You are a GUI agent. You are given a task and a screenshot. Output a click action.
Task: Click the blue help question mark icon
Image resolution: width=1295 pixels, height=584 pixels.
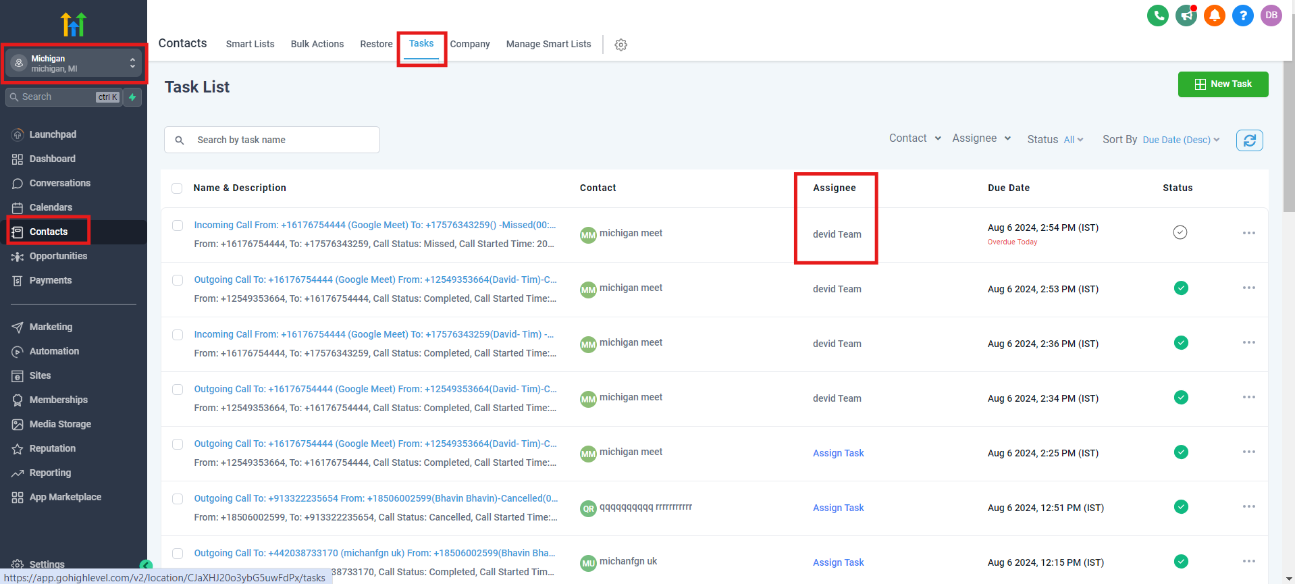[1242, 16]
